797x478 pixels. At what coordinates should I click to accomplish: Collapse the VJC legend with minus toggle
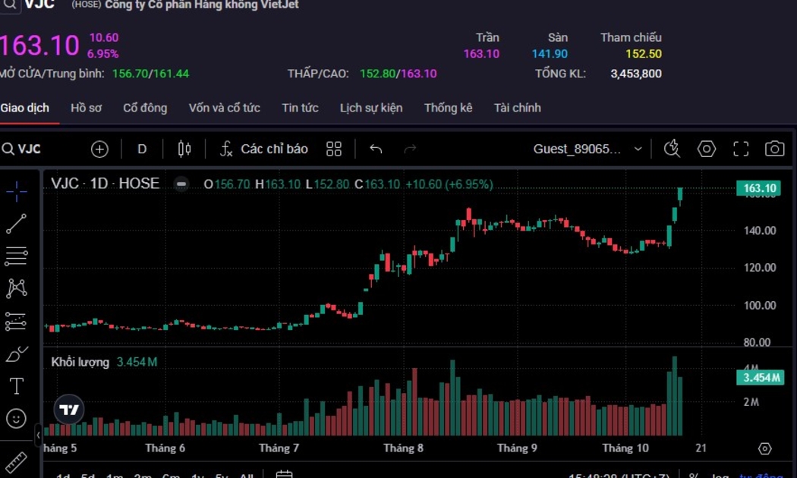pyautogui.click(x=181, y=184)
